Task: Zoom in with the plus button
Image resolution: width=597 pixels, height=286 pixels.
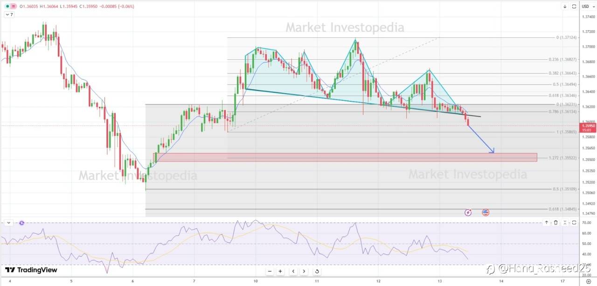Action: [280, 271]
